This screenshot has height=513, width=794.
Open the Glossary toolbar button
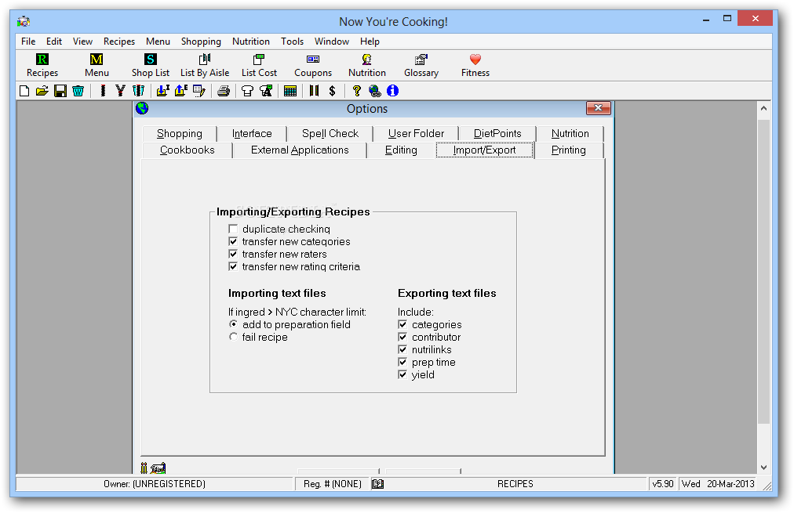tap(421, 66)
